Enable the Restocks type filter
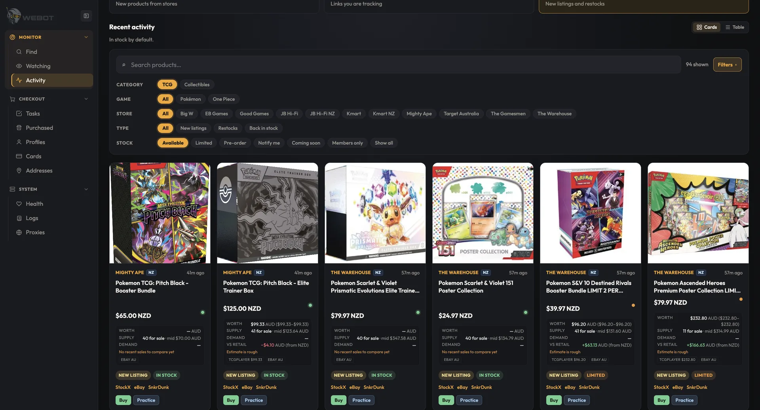The image size is (760, 410). (228, 128)
